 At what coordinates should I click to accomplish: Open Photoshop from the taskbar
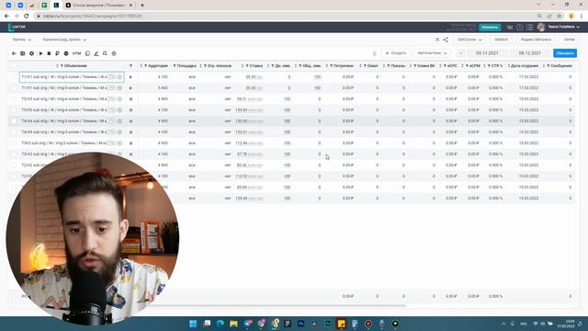click(x=300, y=324)
